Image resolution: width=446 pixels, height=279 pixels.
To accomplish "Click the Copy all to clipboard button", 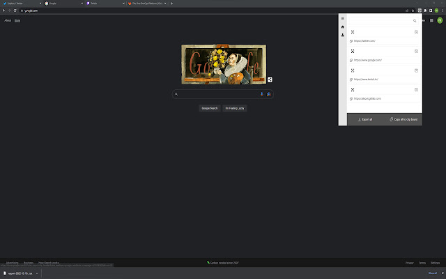I will 403,119.
